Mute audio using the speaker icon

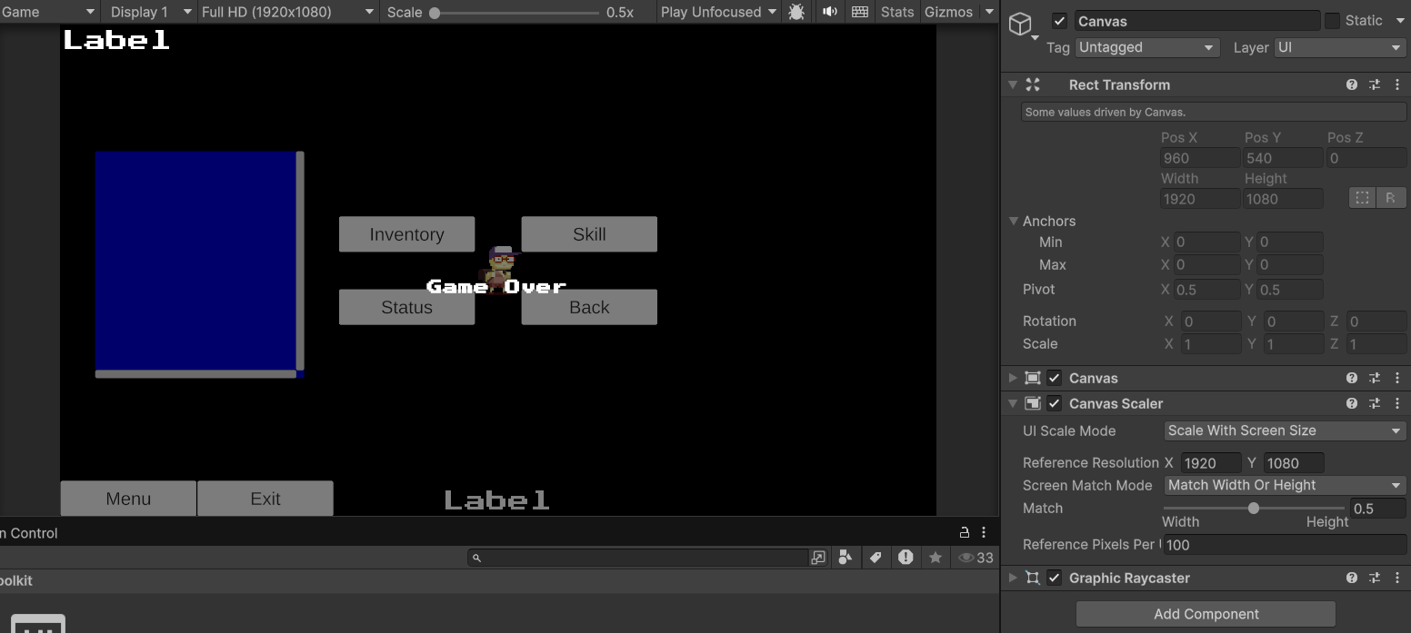tap(828, 12)
